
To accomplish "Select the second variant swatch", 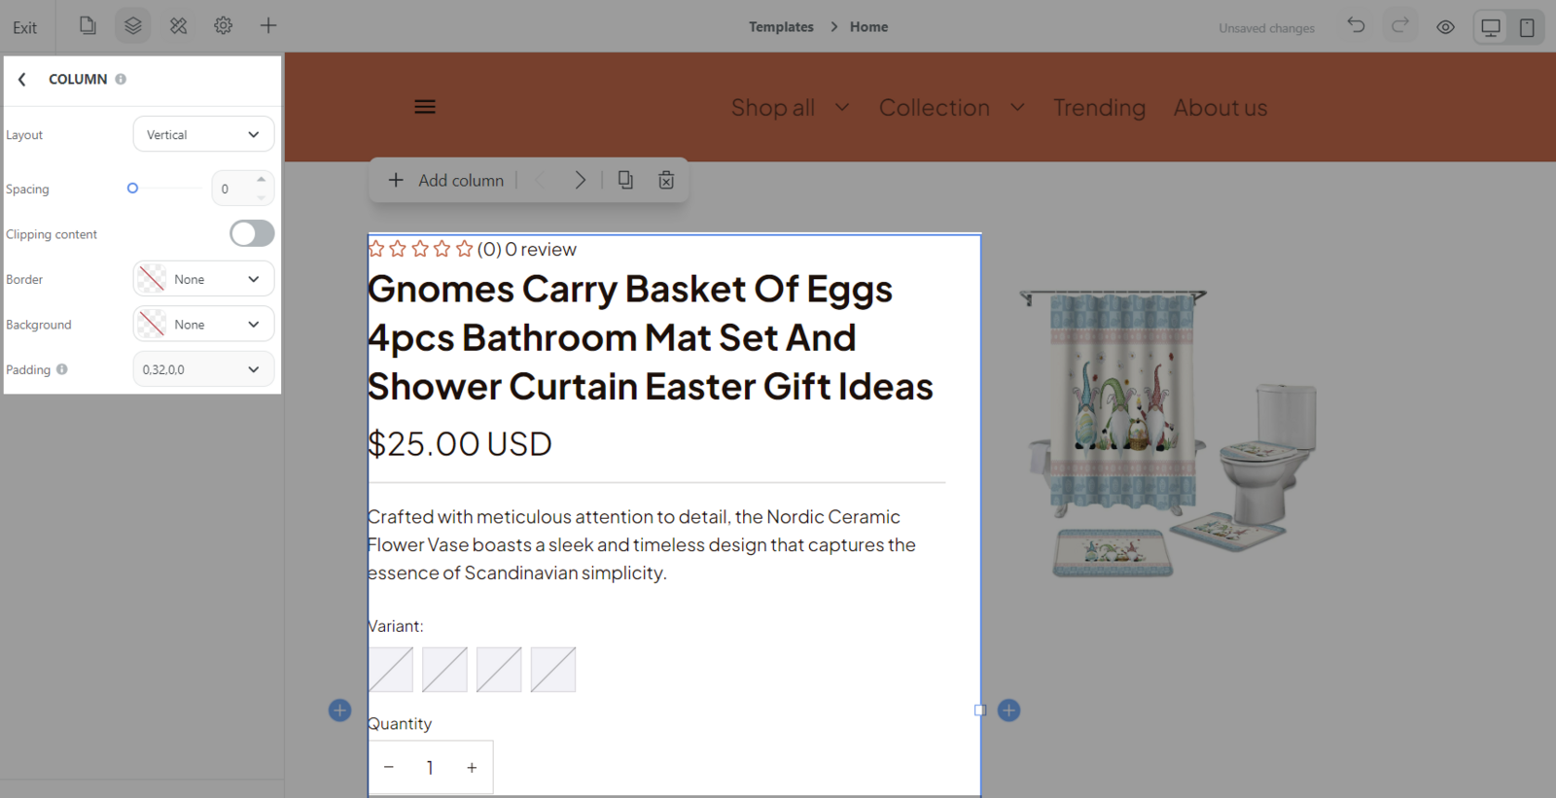I will point(444,670).
